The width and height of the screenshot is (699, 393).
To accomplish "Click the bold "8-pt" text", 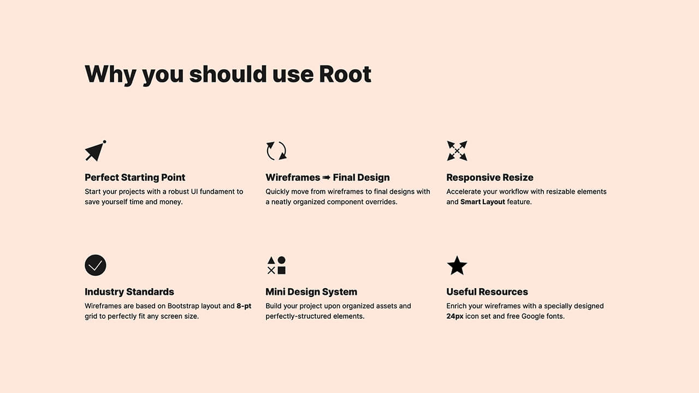I will coord(244,306).
